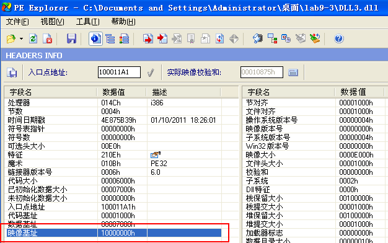Select the 子系统 row
388x243 pixels.
pyautogui.click(x=315, y=181)
